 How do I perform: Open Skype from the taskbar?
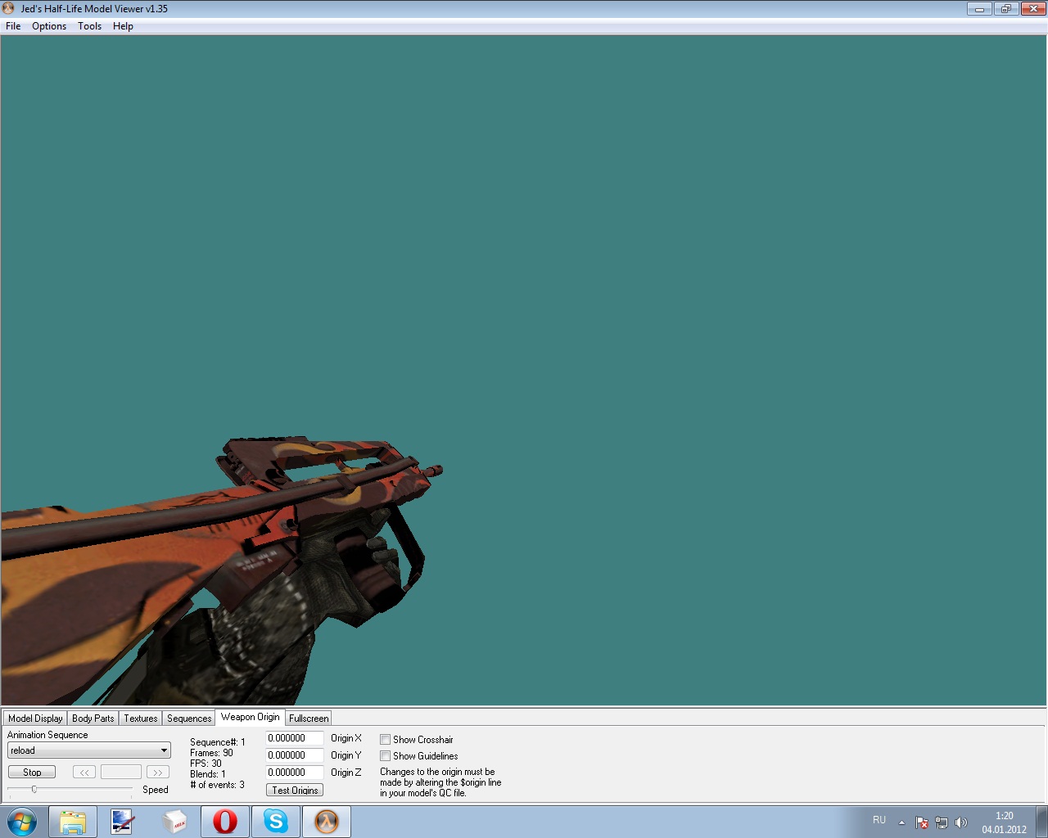coord(276,822)
